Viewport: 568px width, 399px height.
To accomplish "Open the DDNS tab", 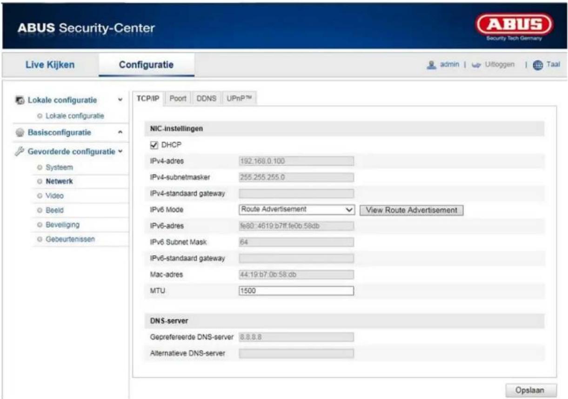I will click(207, 98).
